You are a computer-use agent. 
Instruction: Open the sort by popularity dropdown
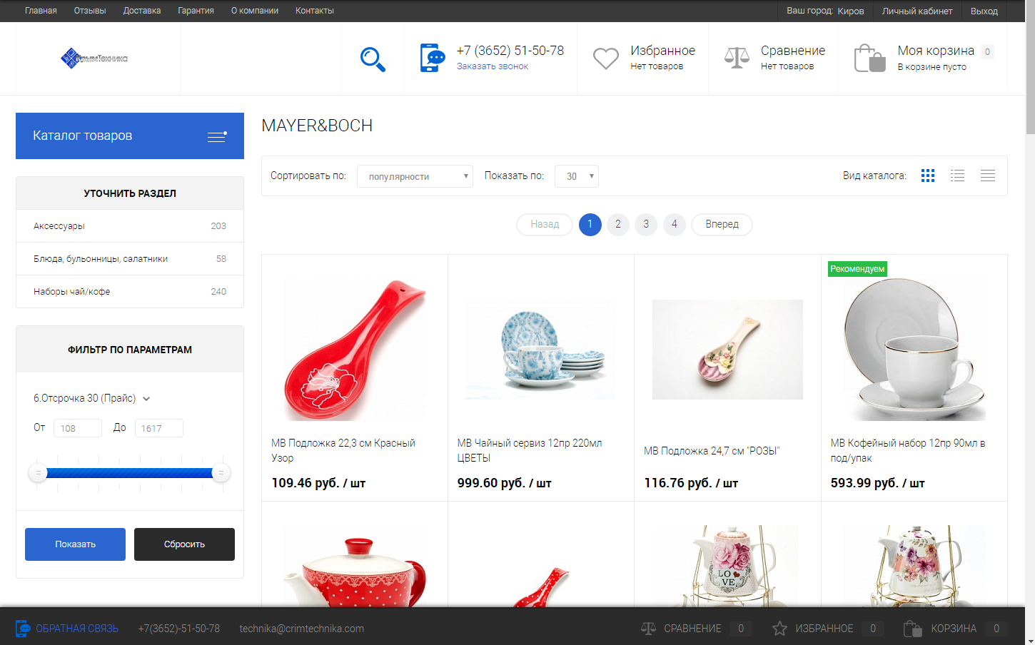(x=415, y=176)
